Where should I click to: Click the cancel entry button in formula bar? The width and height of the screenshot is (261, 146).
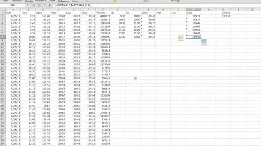(34, 5)
